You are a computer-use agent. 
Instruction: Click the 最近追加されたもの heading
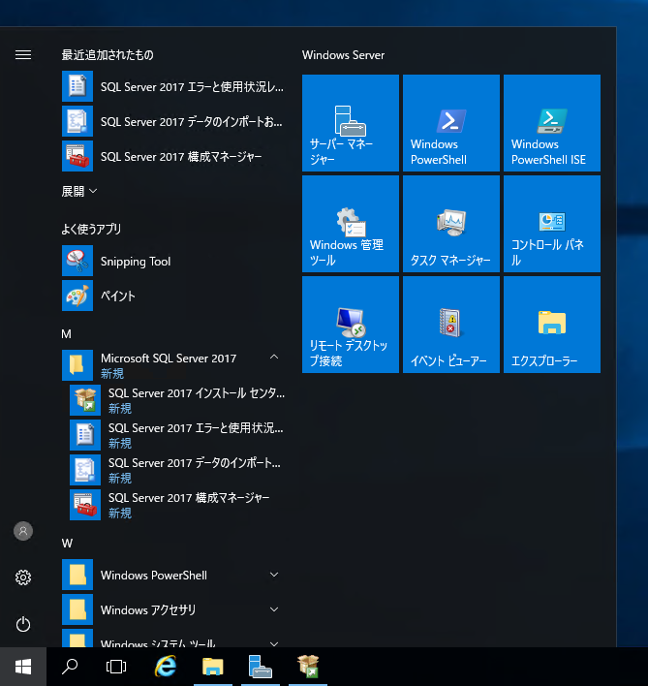tap(108, 55)
